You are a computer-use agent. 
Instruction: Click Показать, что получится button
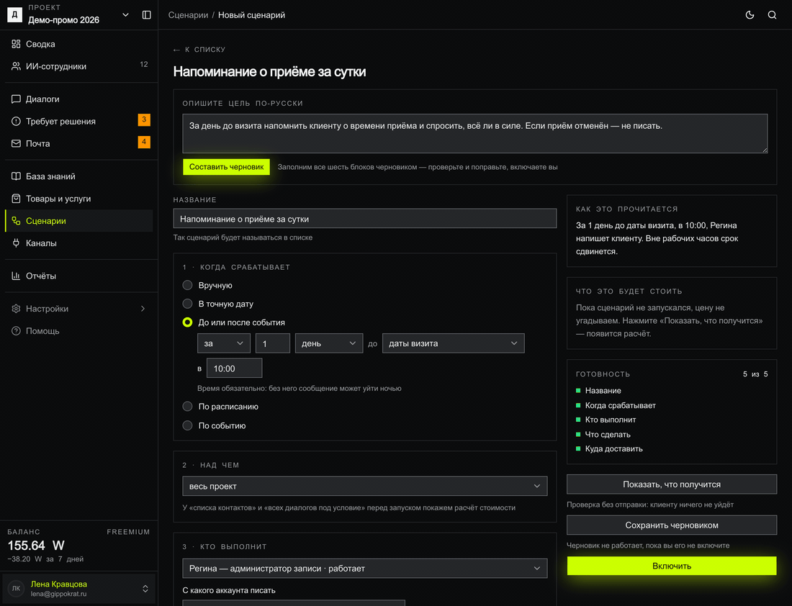(672, 484)
